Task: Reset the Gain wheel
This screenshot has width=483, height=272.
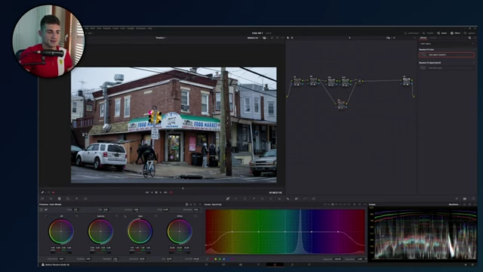Action: point(156,216)
